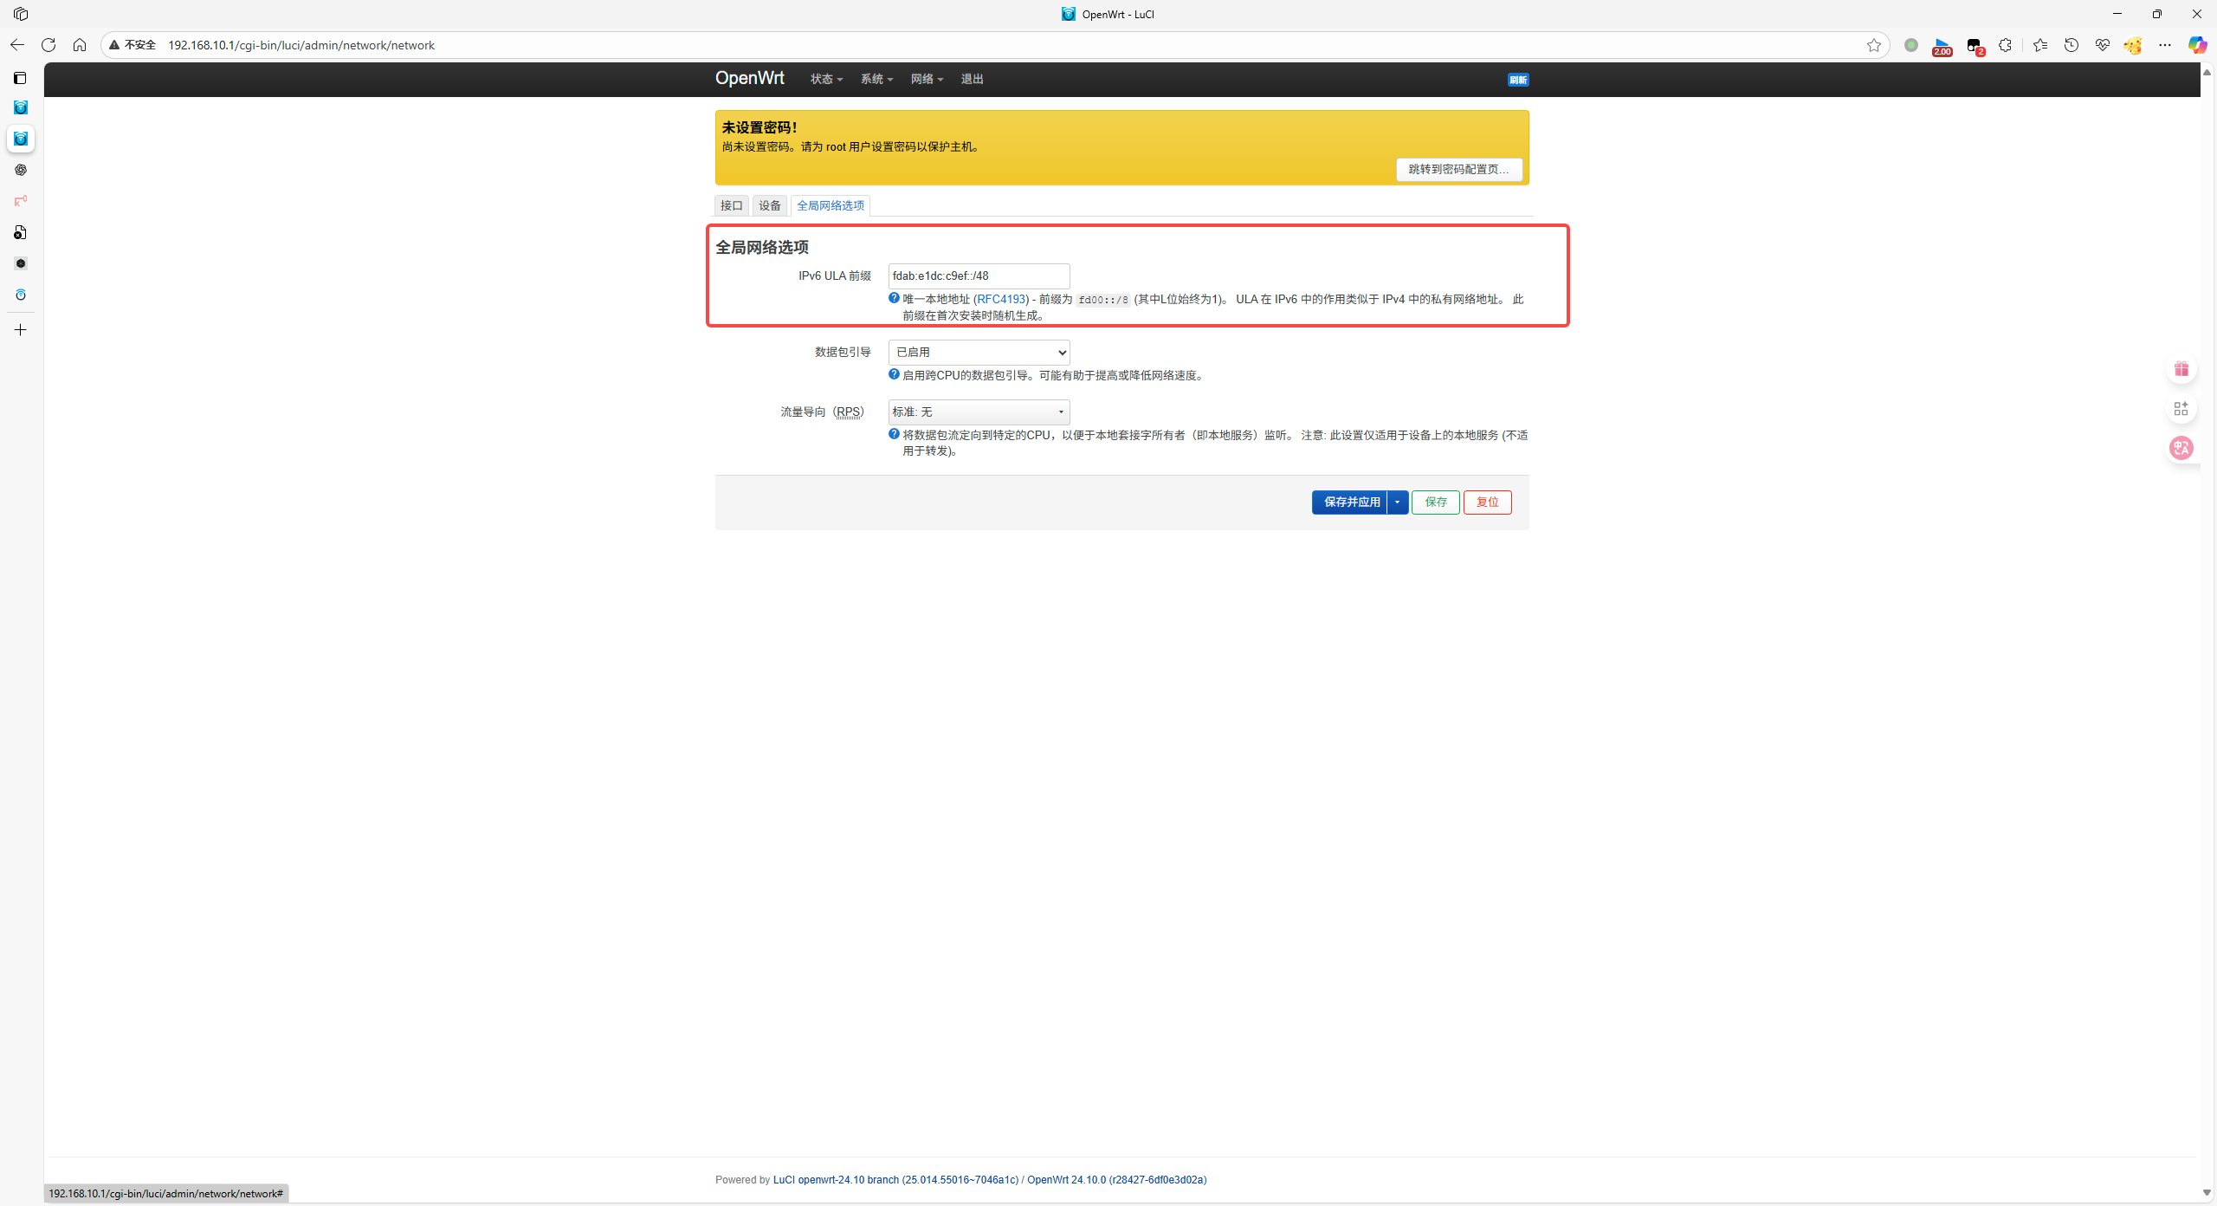The width and height of the screenshot is (2217, 1206).
Task: Open browser History icon
Action: (x=2072, y=45)
